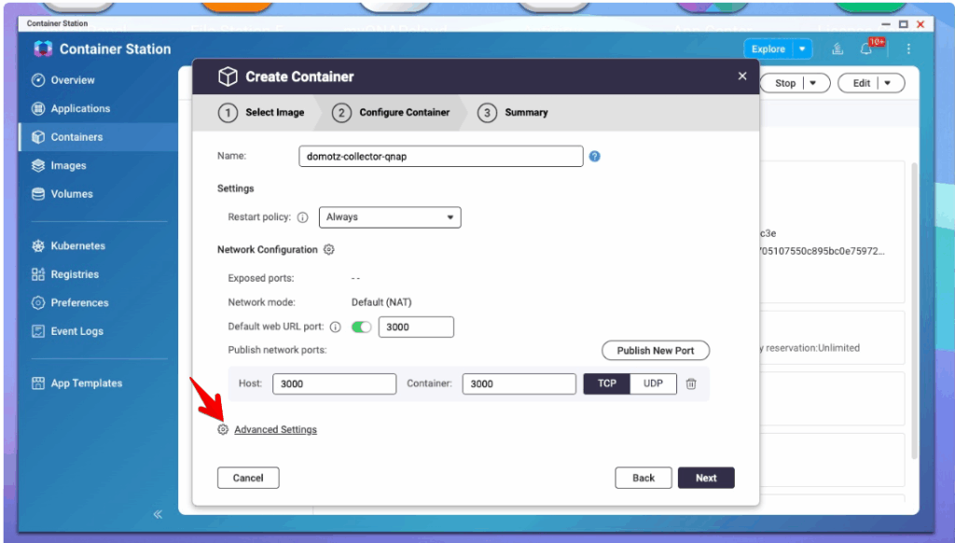Open the three-dot more options menu
This screenshot has height=543, width=955.
coord(908,49)
